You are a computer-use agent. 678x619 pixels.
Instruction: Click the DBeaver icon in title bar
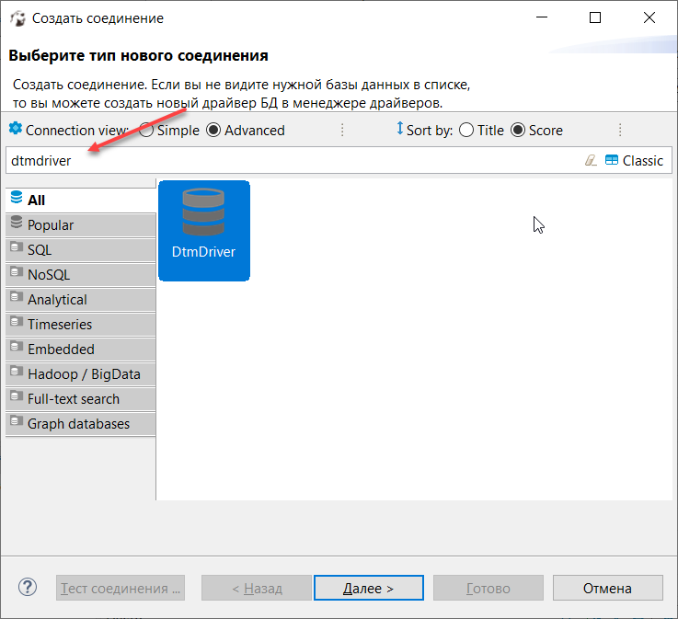[x=17, y=18]
